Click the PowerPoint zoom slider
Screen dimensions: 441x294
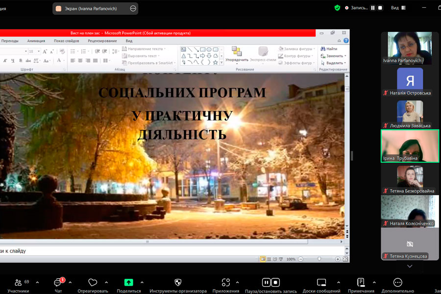319,259
